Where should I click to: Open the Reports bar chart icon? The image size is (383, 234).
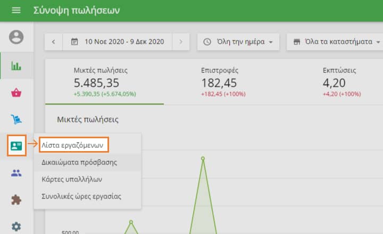coord(16,66)
